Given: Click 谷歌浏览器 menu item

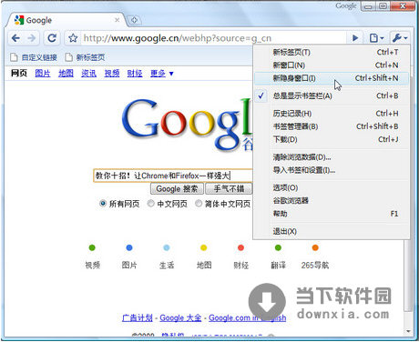Looking at the screenshot, I should point(332,201).
